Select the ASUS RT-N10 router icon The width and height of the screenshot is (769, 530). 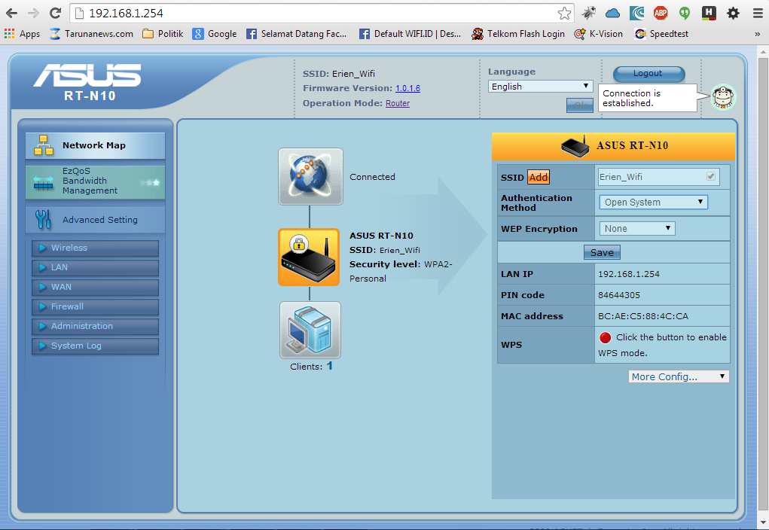pos(310,257)
